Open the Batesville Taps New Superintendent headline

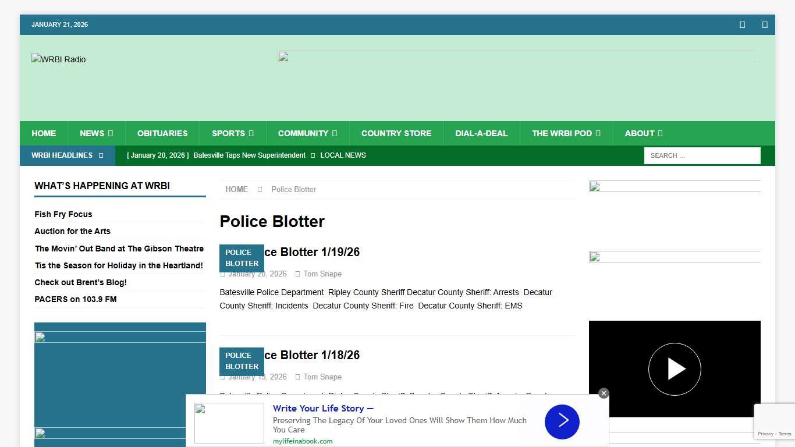pos(249,155)
